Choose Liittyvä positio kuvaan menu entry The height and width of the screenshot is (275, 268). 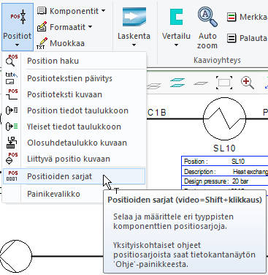[x=74, y=159]
